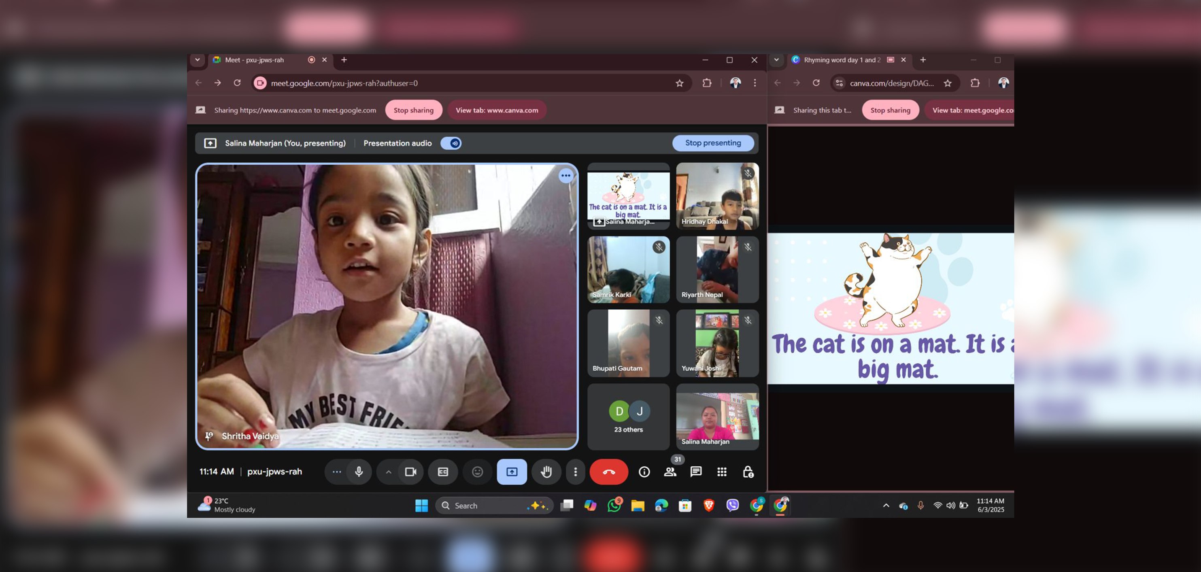1201x572 pixels.
Task: Click the present screen button in Meet
Action: (x=512, y=472)
